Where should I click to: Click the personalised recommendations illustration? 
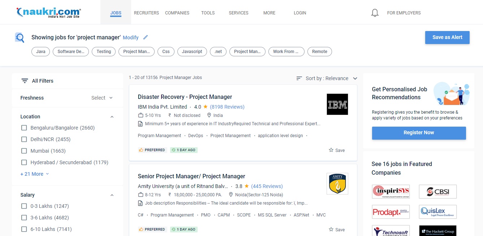pyautogui.click(x=451, y=93)
